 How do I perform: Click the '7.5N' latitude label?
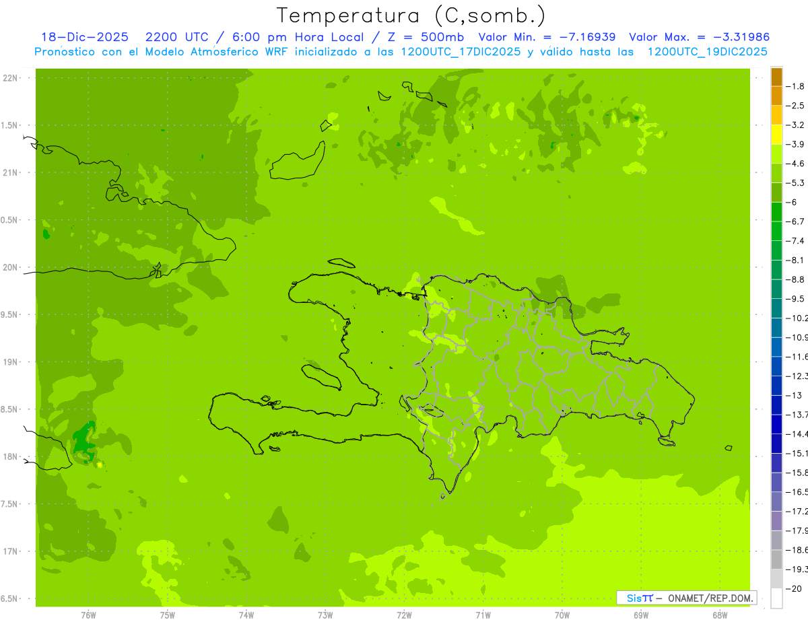pyautogui.click(x=10, y=504)
